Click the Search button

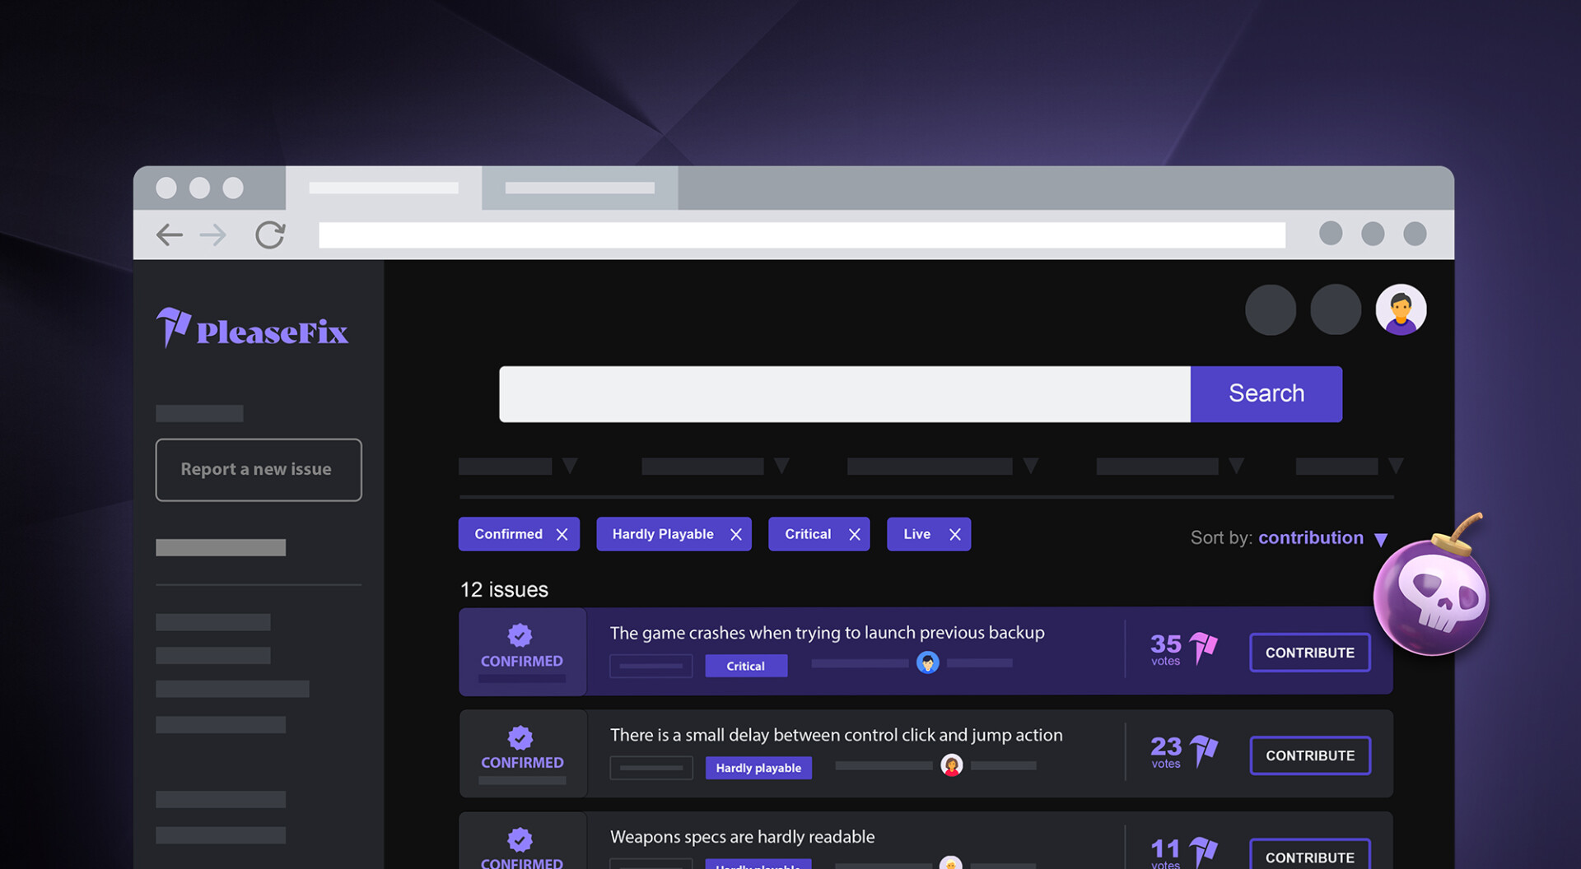[1266, 394]
